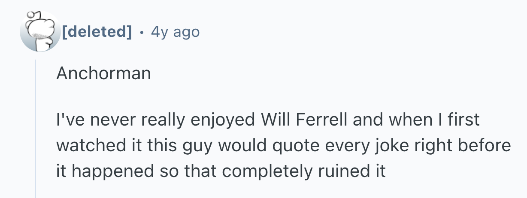Viewport: 527px width, 198px height.
Task: Open the [deleted] username profile link
Action: (97, 32)
